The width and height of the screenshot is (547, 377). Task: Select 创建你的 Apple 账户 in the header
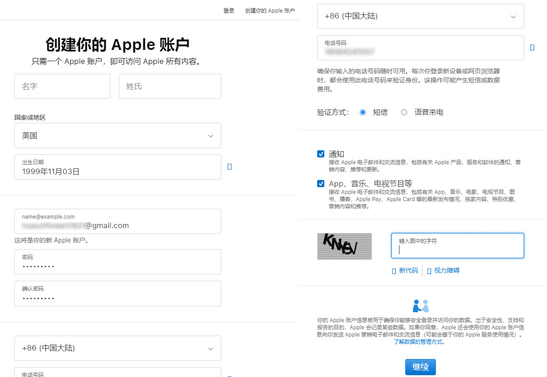[270, 10]
